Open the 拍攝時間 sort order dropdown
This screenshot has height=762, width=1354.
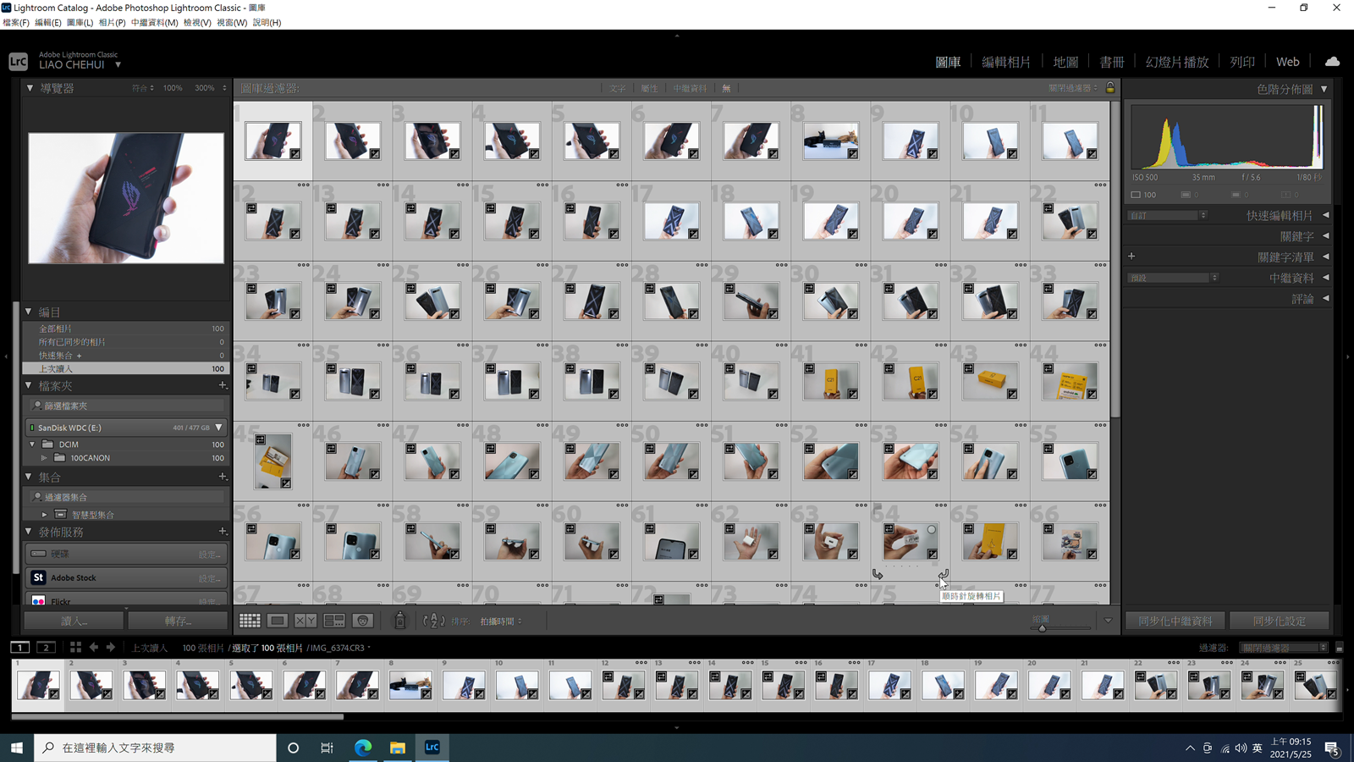click(x=501, y=621)
